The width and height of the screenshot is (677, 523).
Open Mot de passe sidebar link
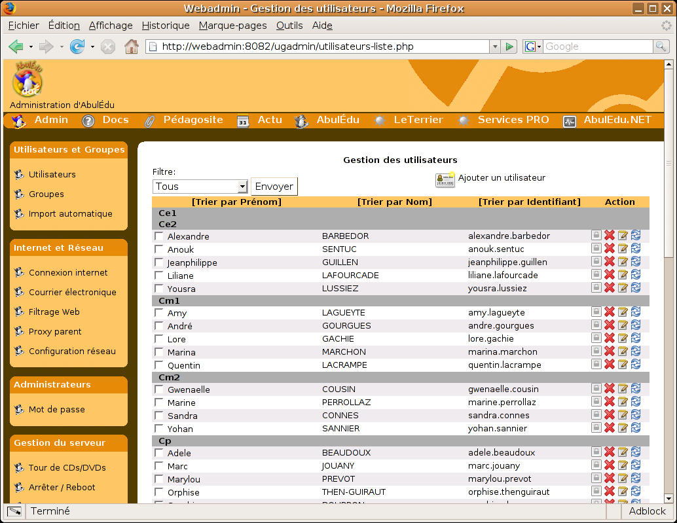click(x=56, y=410)
